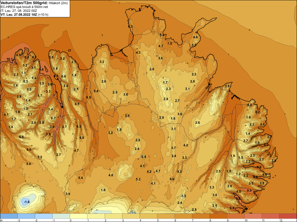297x222 pixels.
Task: Click the '7.5' temperature value
Action: 170,44
